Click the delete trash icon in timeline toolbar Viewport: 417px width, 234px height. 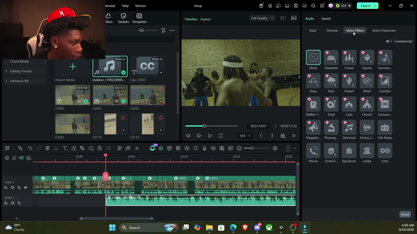(47, 148)
